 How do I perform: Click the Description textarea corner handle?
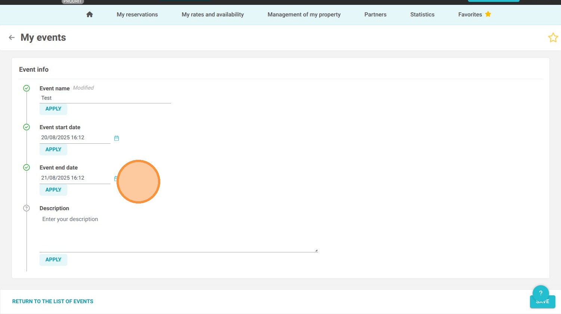[x=316, y=251]
